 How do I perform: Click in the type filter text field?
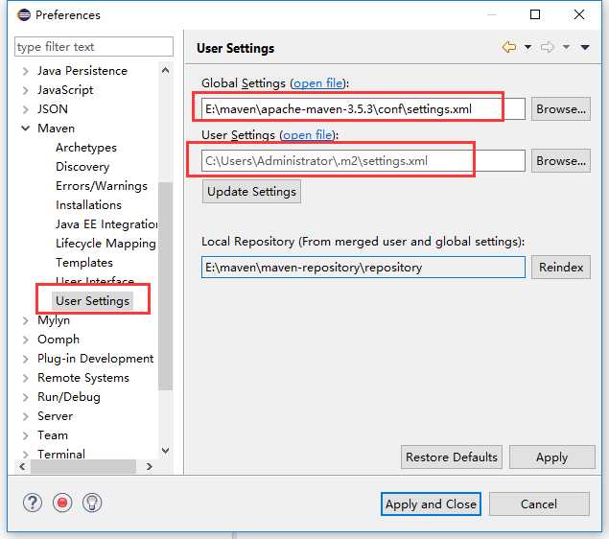pos(94,47)
